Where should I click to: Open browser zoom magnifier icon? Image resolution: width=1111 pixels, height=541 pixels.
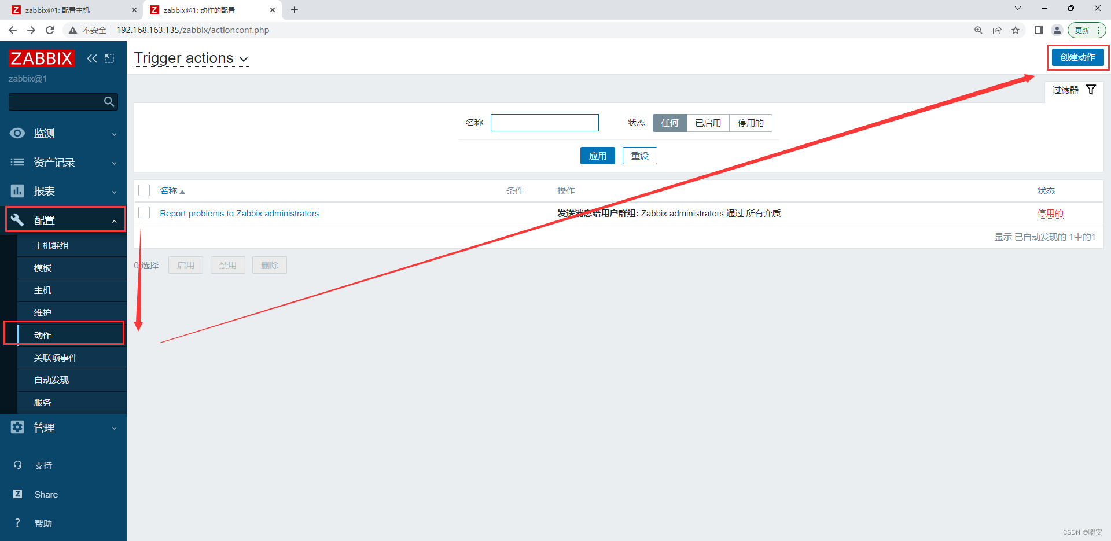point(978,30)
